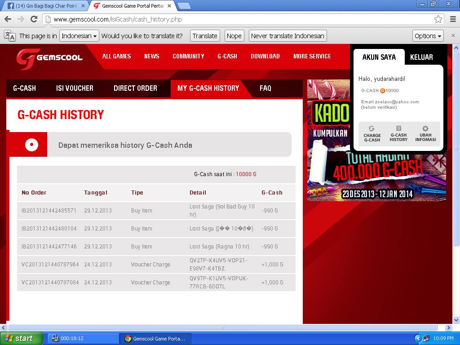Open the Chrome menu icon

pos(453,19)
